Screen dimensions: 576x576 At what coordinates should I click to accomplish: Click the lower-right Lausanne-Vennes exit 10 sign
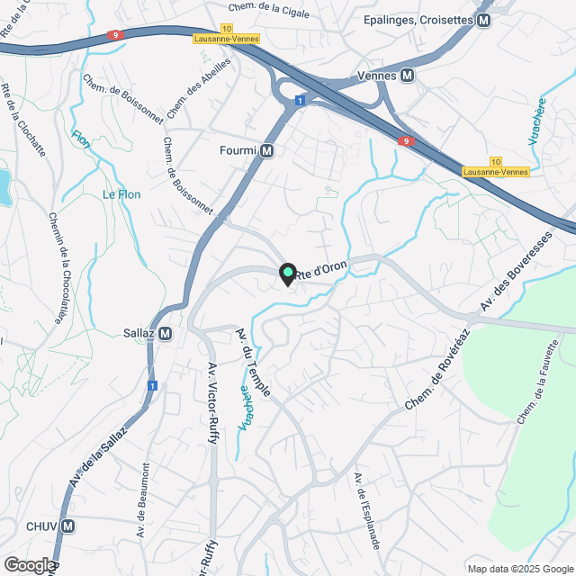pyautogui.click(x=496, y=167)
